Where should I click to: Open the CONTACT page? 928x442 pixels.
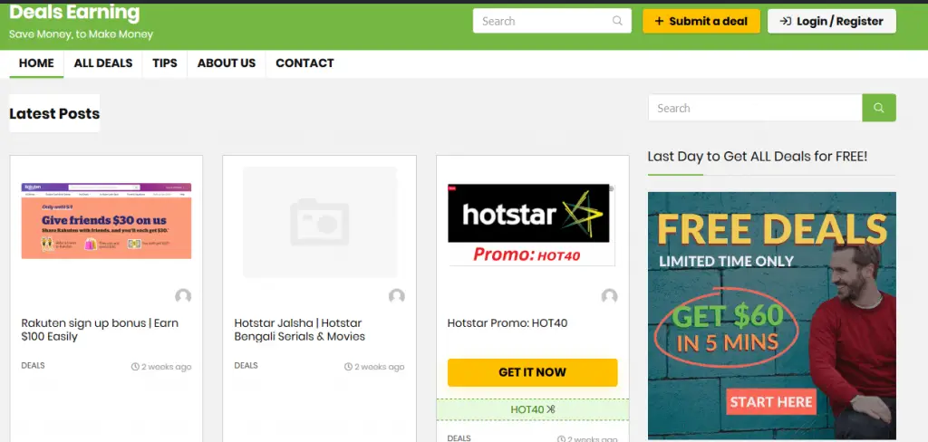(x=304, y=63)
